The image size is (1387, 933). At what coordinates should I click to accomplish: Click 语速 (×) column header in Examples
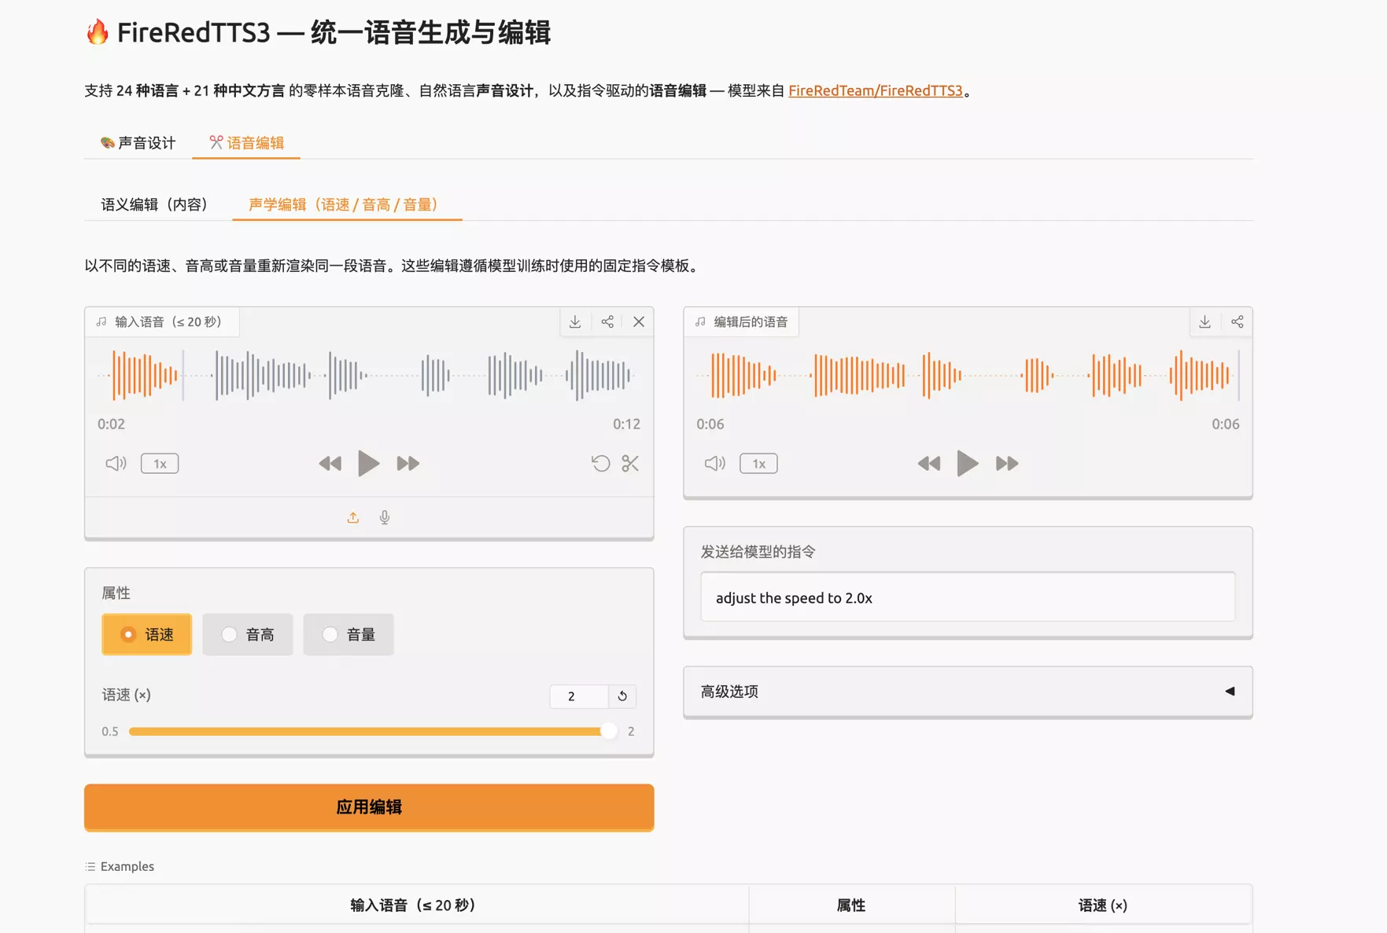1103,905
